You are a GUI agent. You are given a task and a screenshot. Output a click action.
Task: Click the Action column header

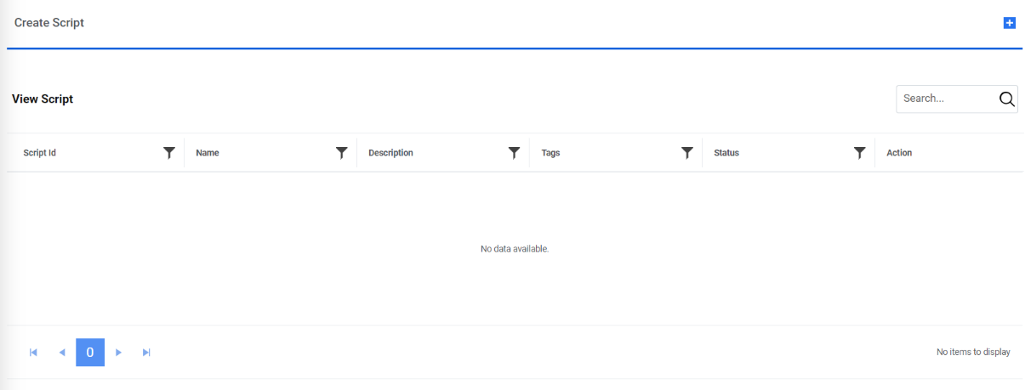(899, 153)
